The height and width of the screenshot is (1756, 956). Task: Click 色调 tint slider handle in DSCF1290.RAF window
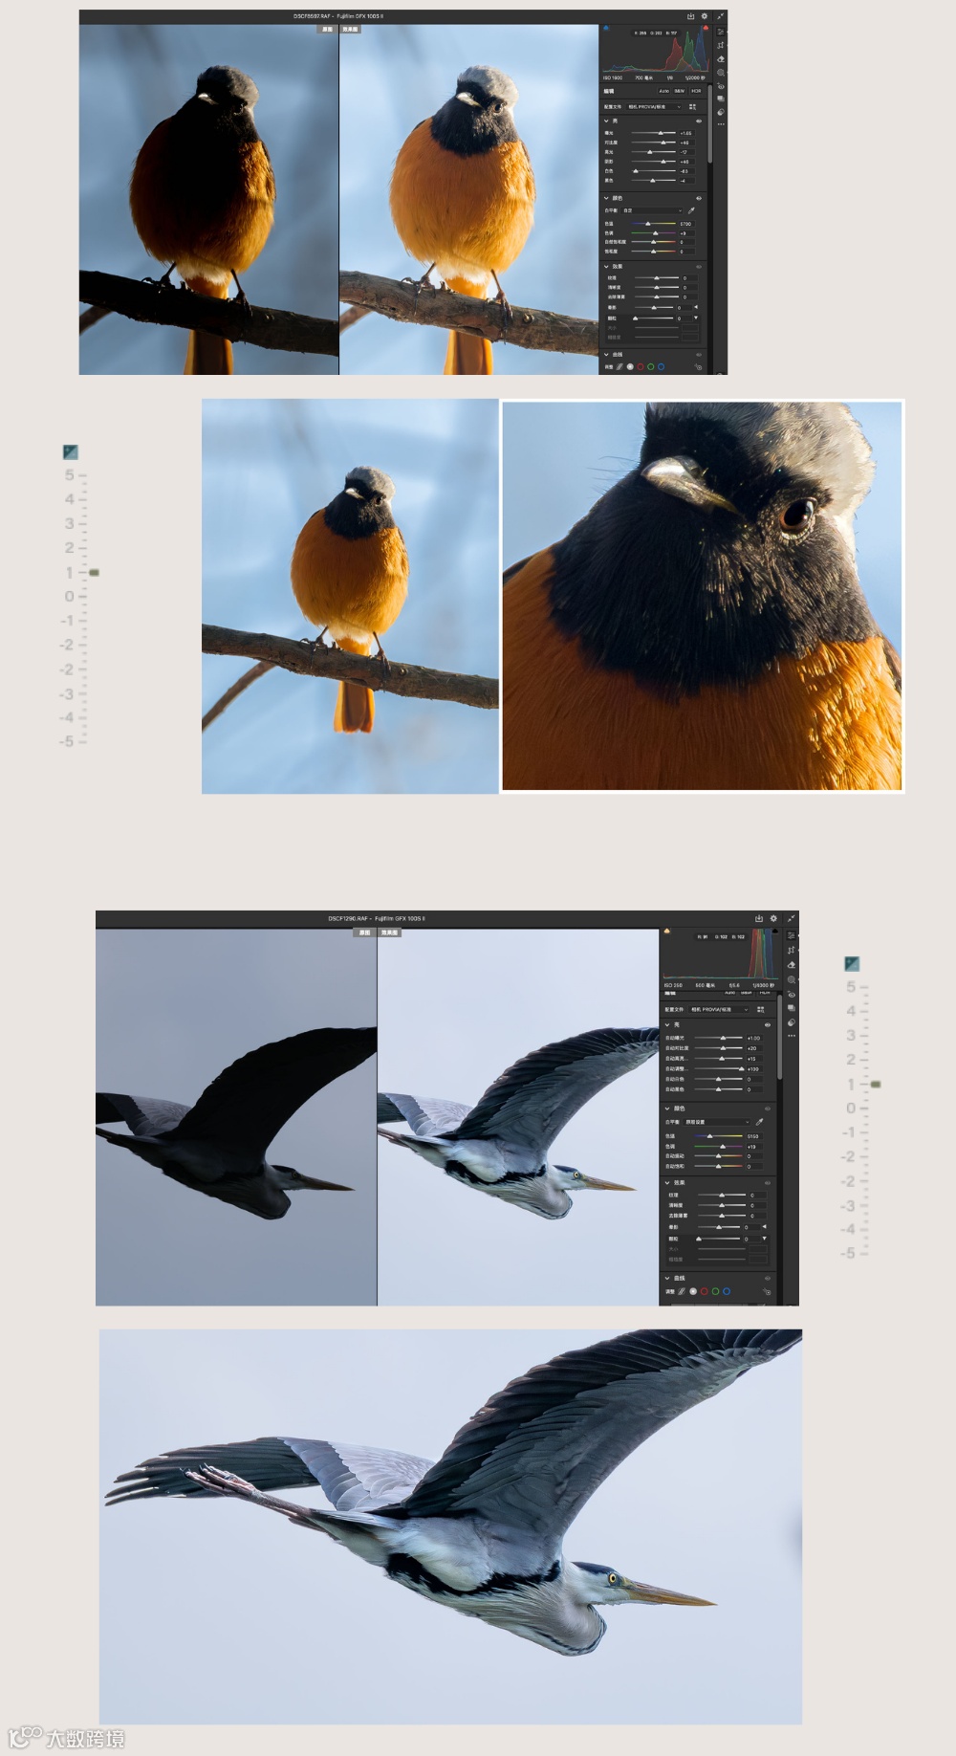(723, 1146)
